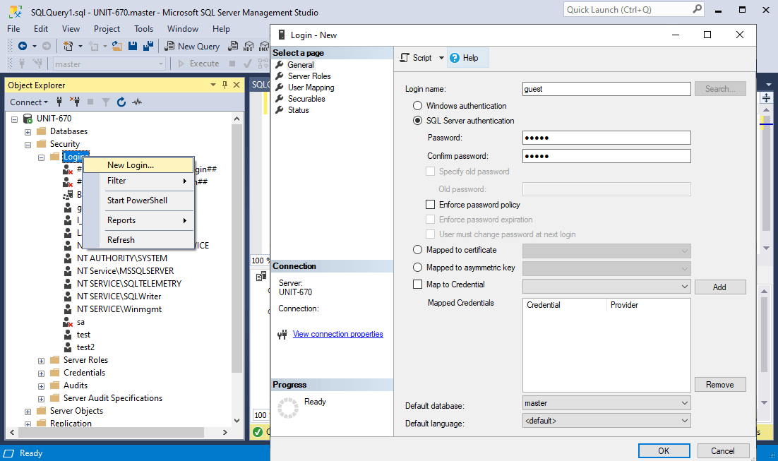Screen dimensions: 778x461
Task: Choose Start PowerShell from context menu
Action: click(x=137, y=200)
